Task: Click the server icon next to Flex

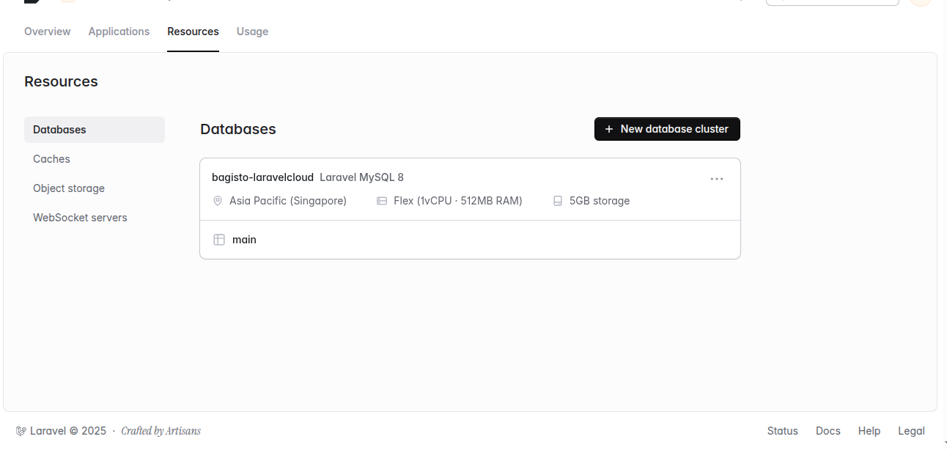Action: (x=382, y=201)
